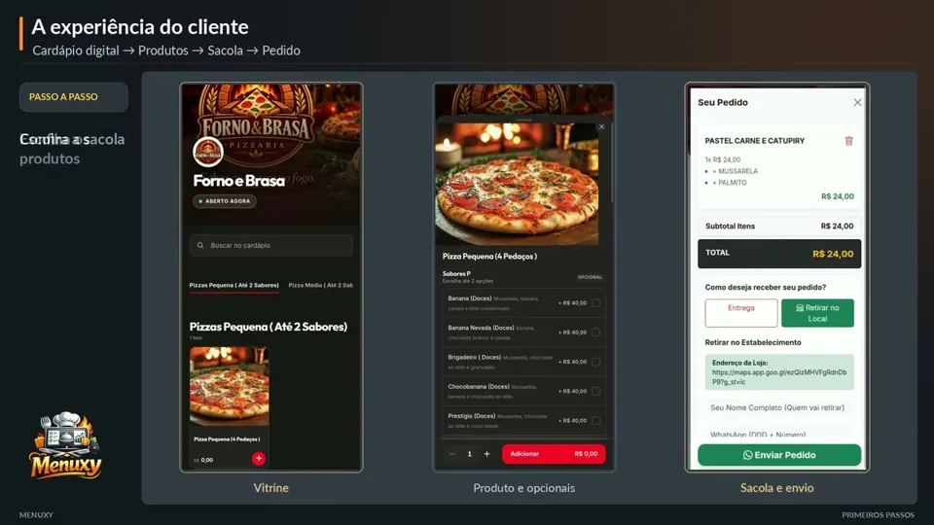Click the Pizza Pequena (4 Pedaços) popup title
Screen dimensions: 934x525
pyautogui.click(x=489, y=256)
